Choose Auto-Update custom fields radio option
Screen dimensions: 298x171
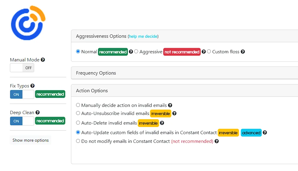click(x=78, y=132)
